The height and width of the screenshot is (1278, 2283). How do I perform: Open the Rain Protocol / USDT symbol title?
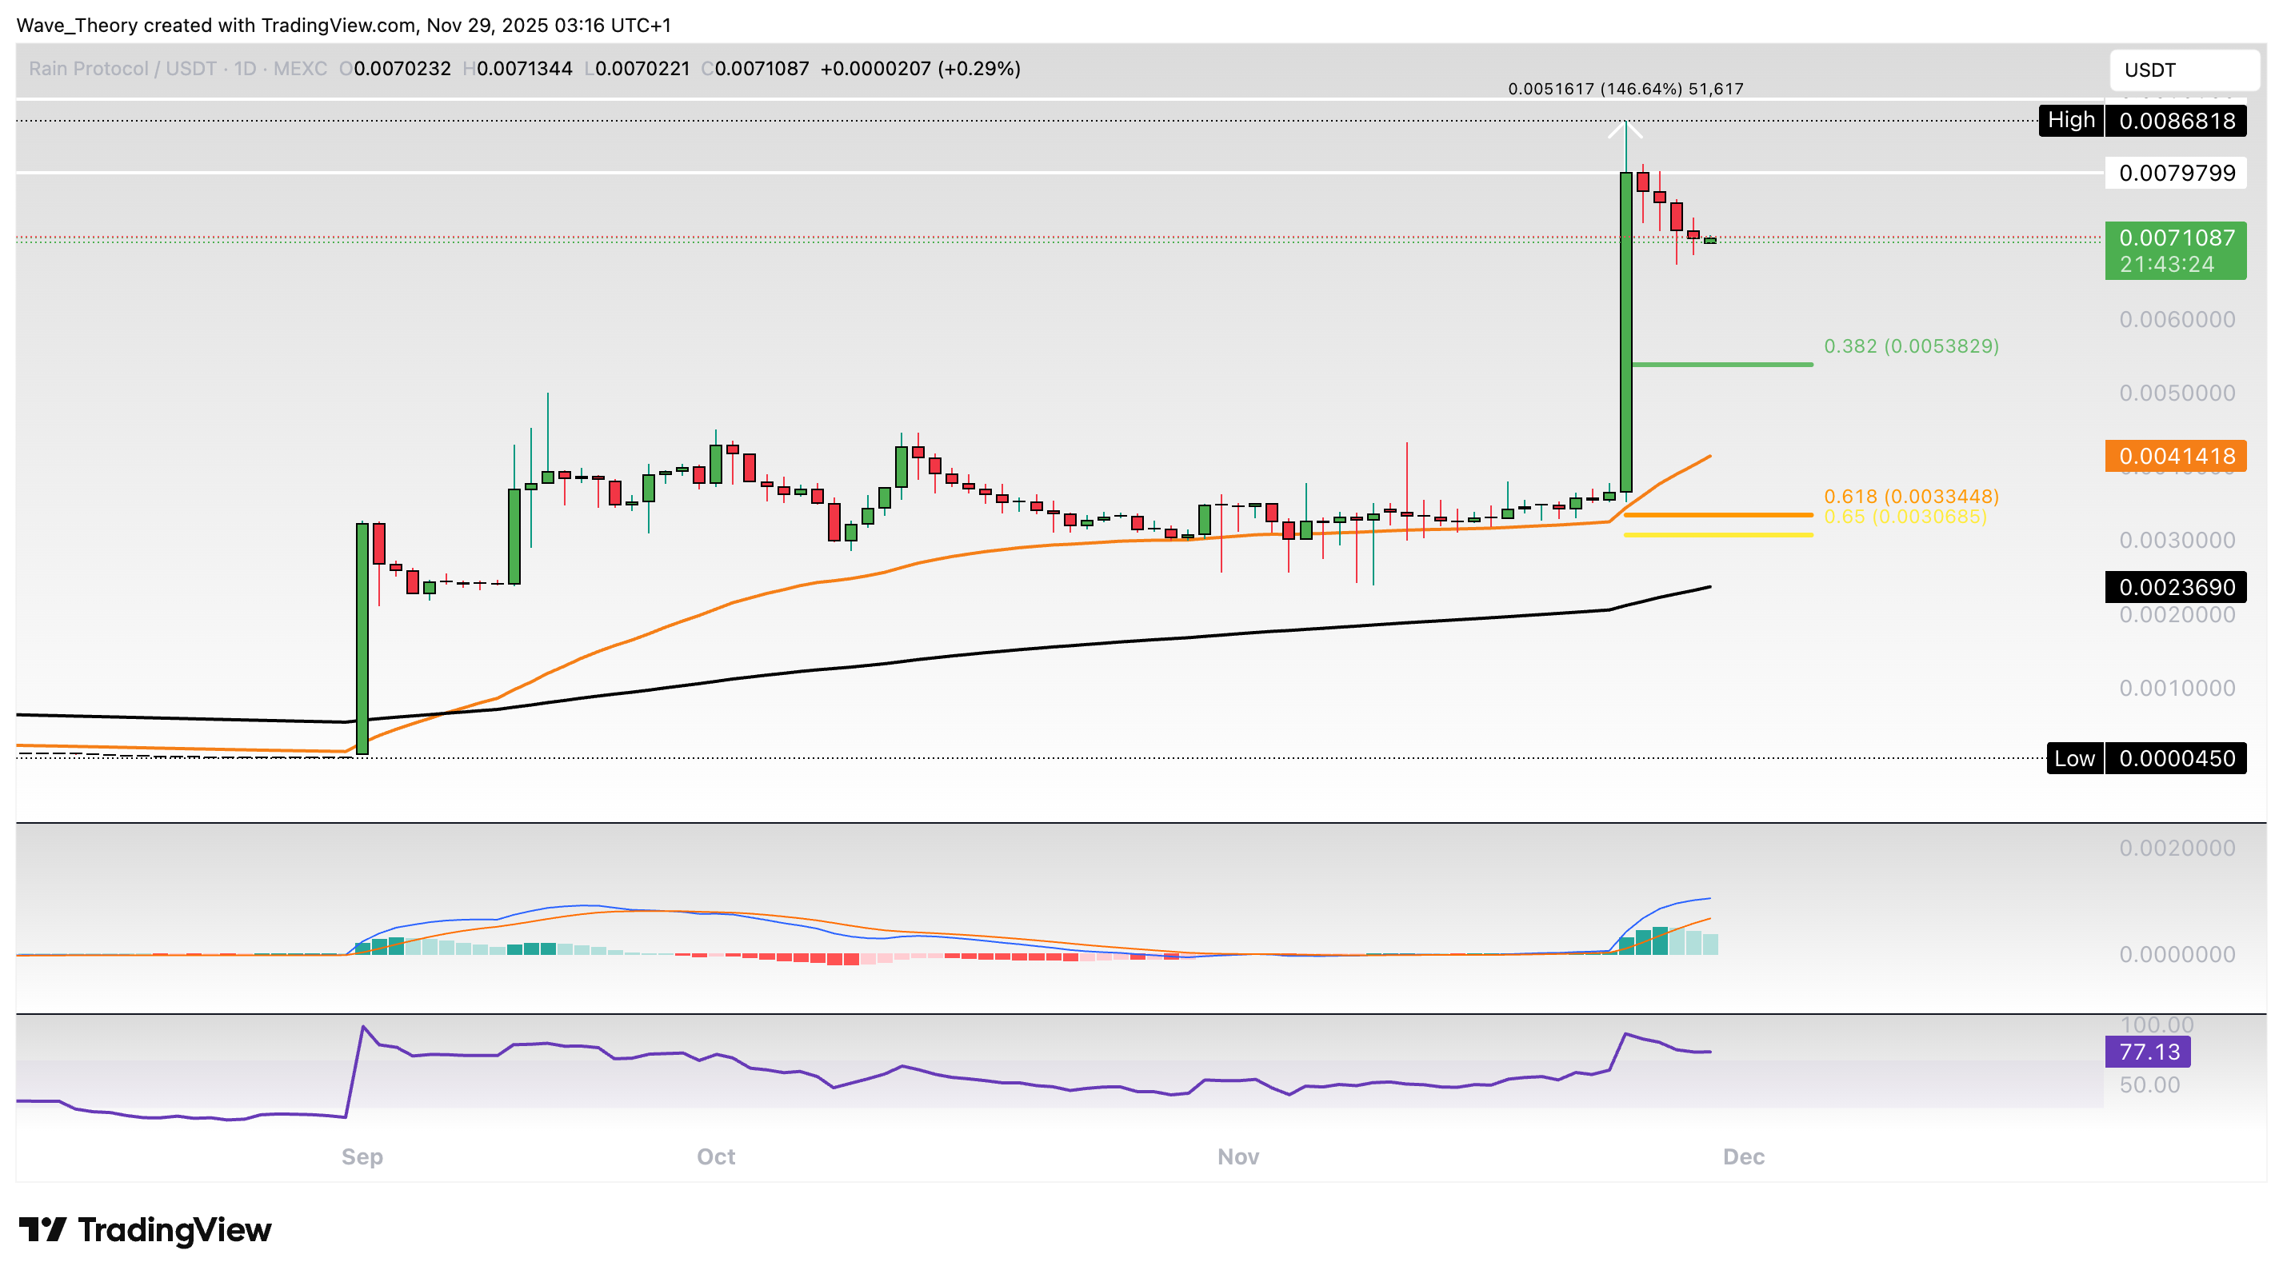pyautogui.click(x=122, y=68)
